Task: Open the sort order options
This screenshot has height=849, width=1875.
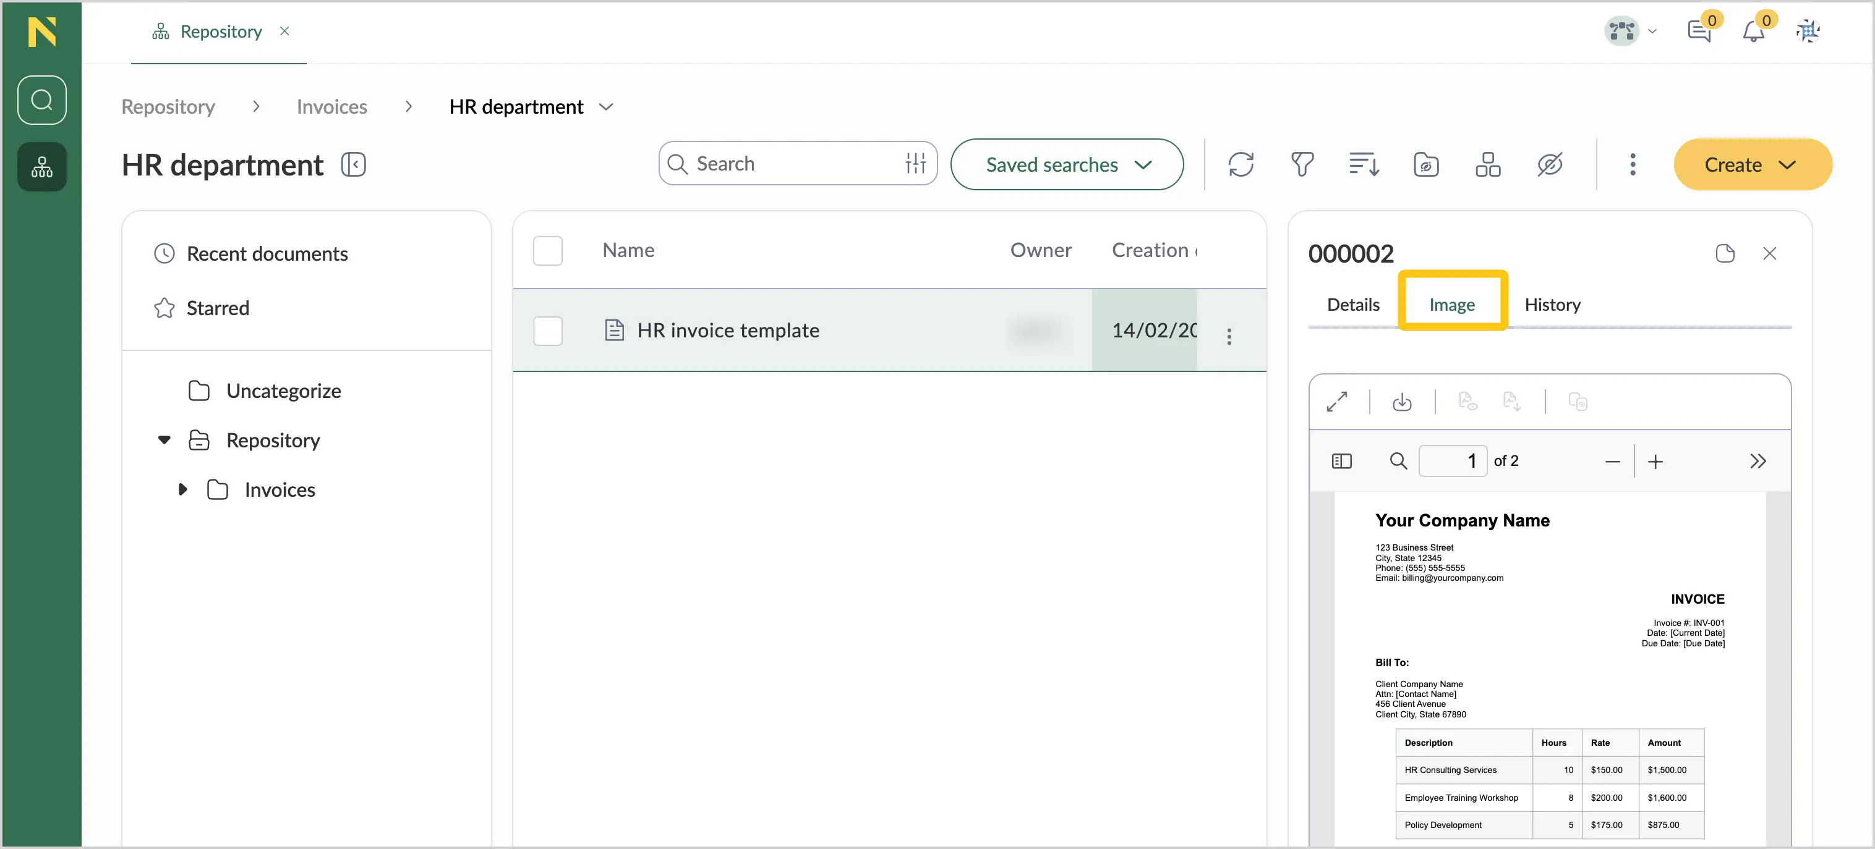Action: point(1364,164)
